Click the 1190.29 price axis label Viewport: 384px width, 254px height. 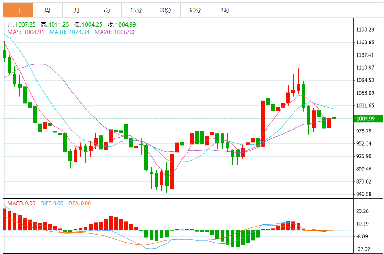point(365,30)
